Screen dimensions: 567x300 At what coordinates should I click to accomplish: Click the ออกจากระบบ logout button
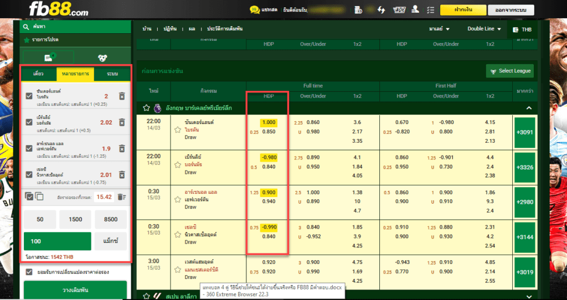point(511,10)
